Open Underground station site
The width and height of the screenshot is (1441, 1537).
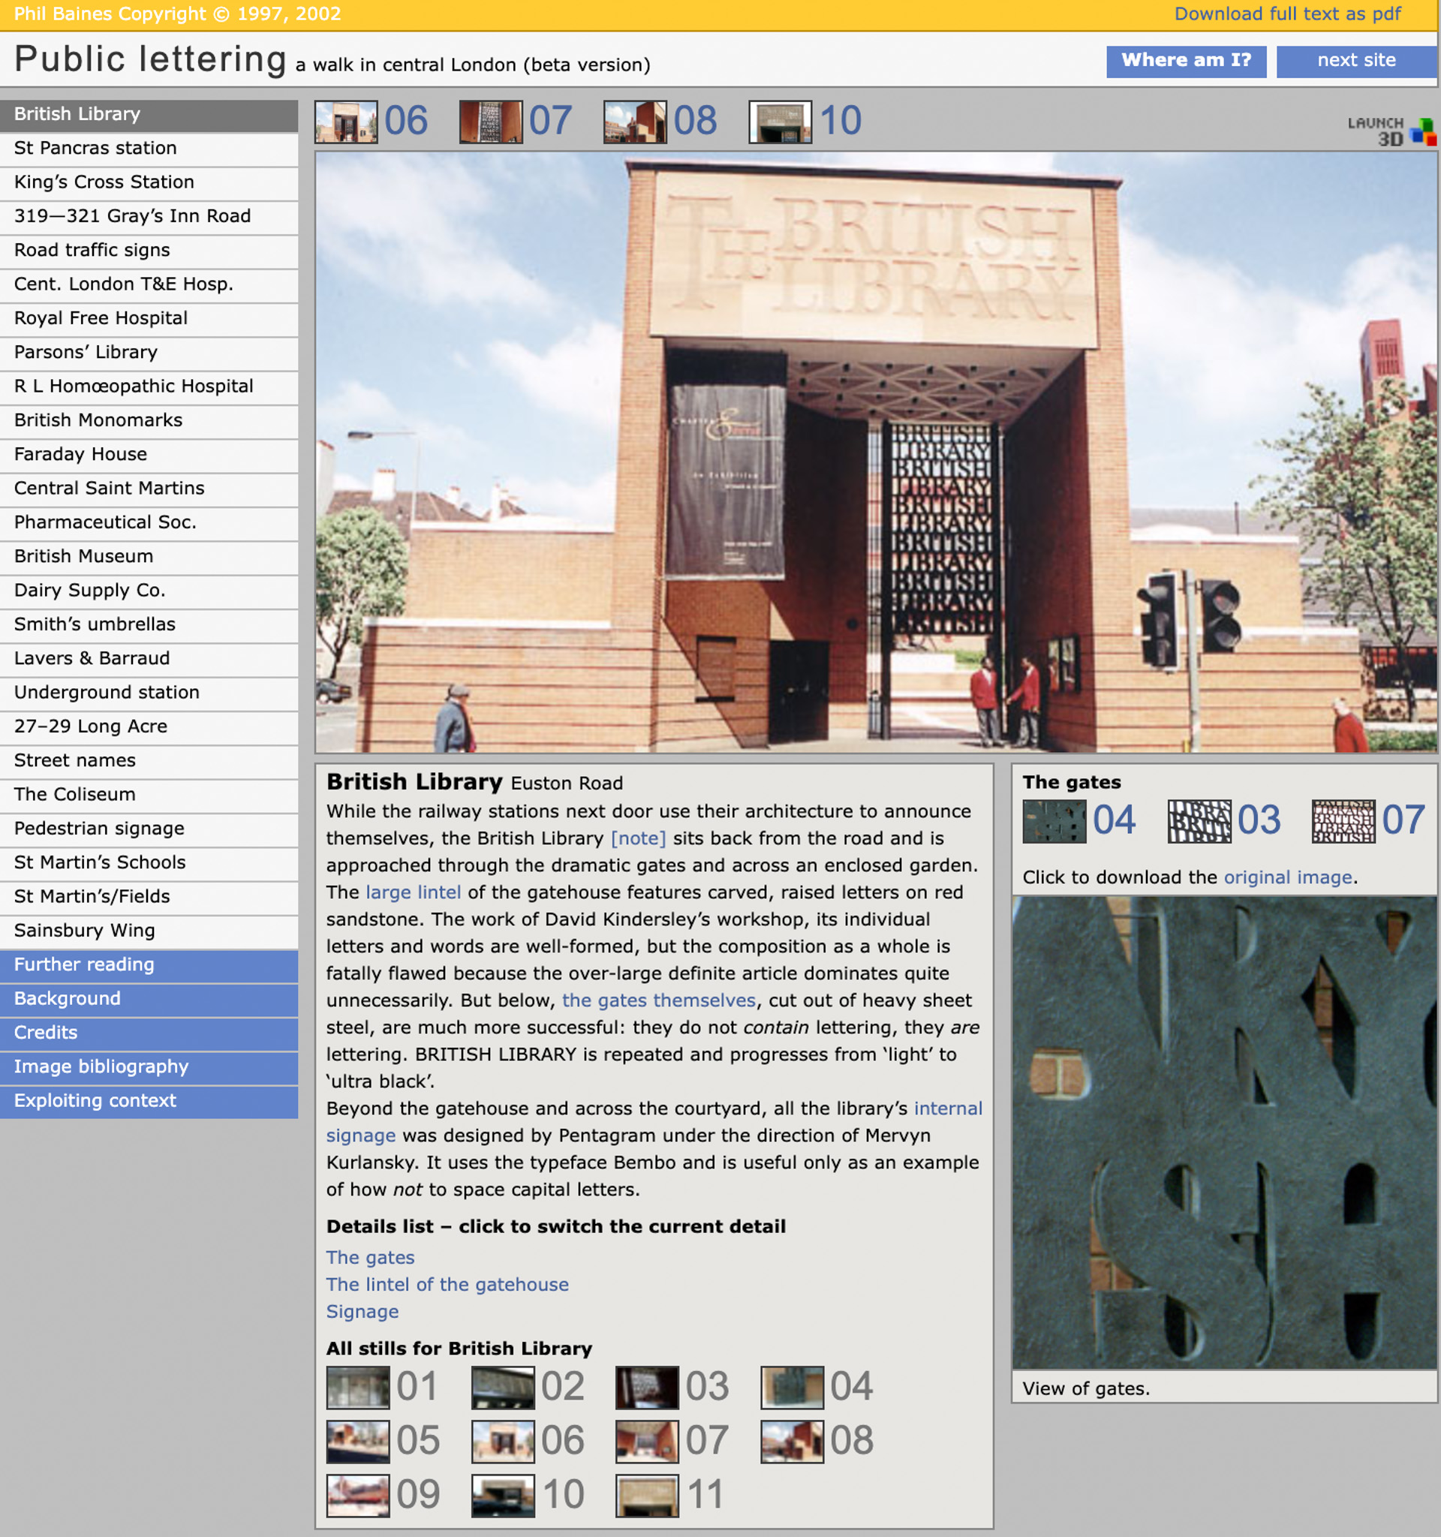pyautogui.click(x=149, y=693)
